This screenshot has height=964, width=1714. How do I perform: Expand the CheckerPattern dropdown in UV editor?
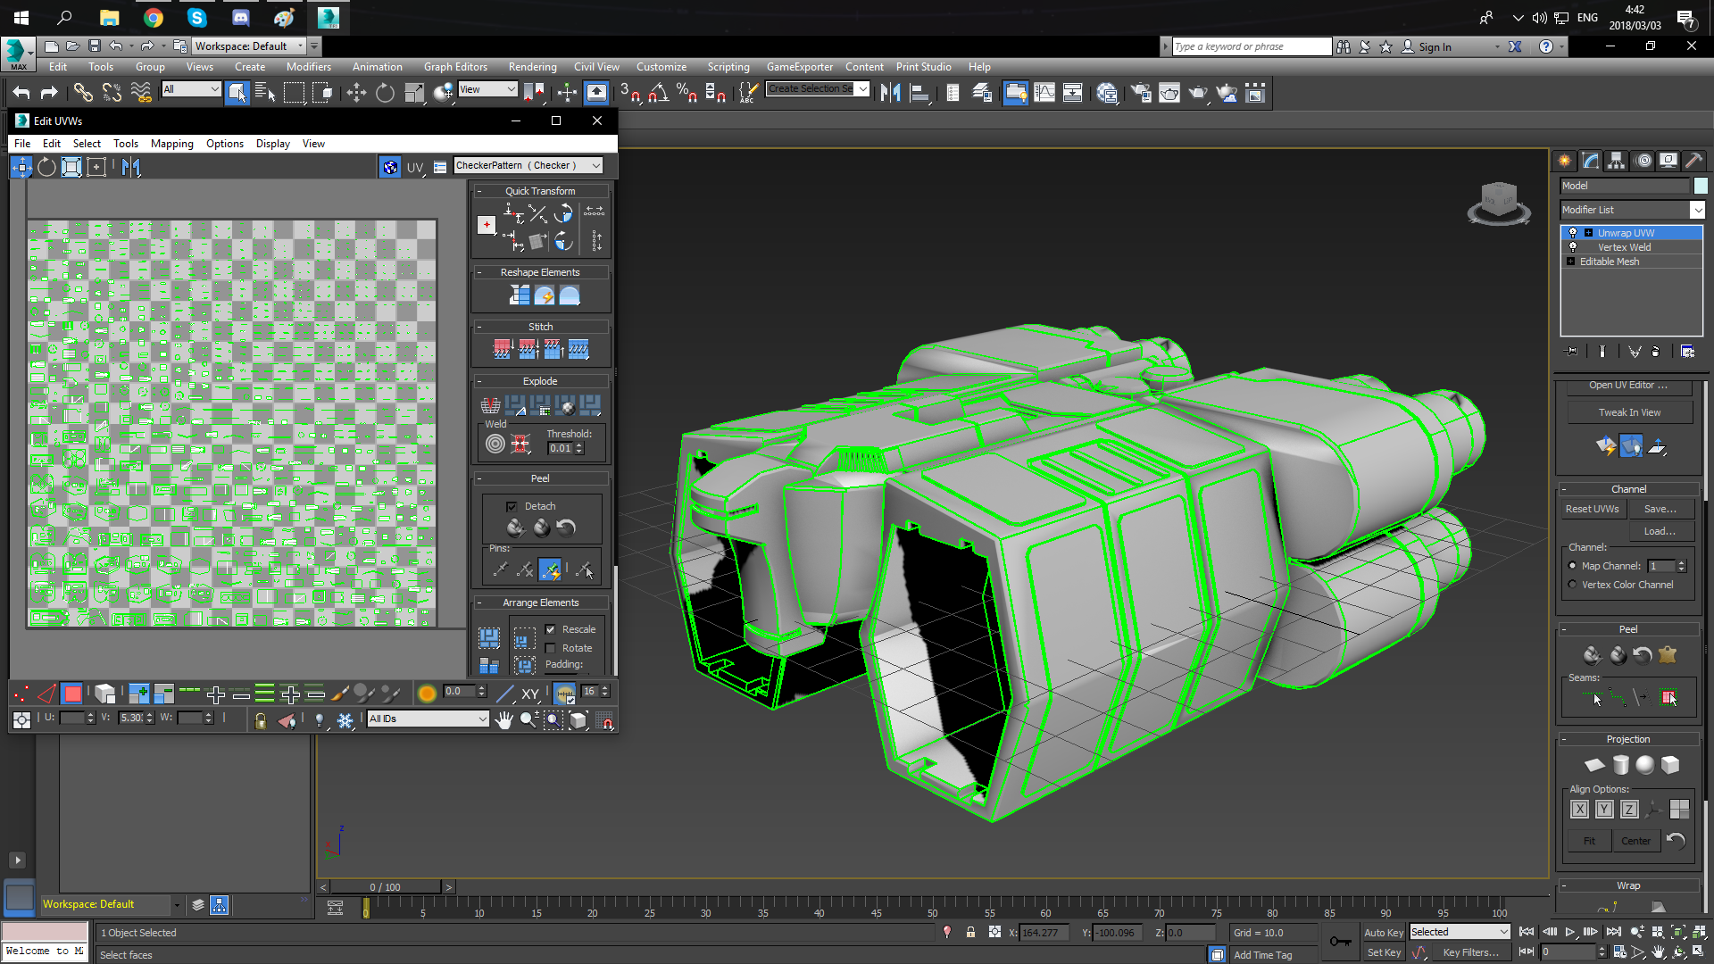595,165
